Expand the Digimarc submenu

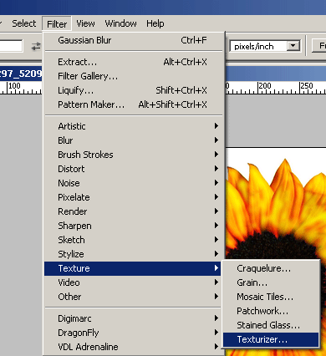point(133,318)
